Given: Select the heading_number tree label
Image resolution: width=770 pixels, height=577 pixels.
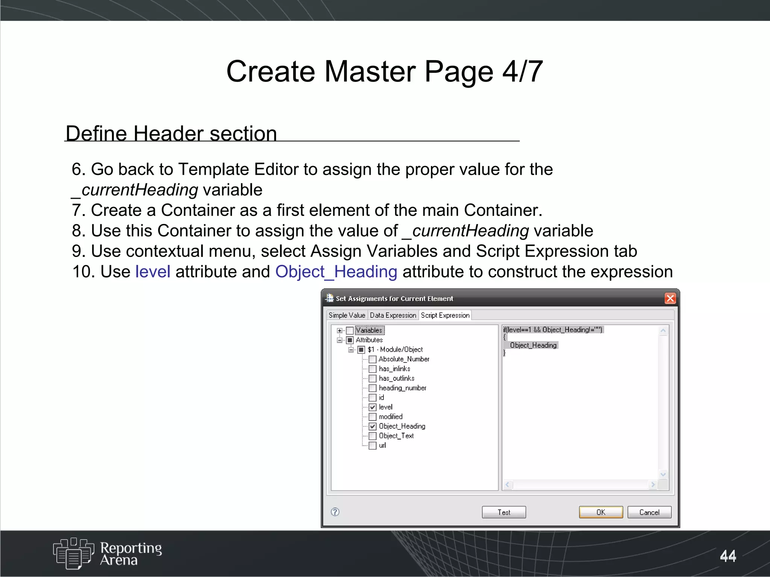Looking at the screenshot, I should coord(402,388).
